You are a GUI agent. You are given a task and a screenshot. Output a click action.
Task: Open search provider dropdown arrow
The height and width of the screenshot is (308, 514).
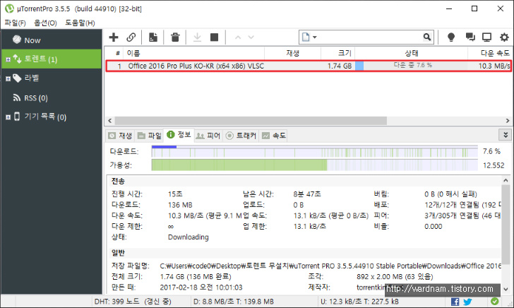(x=315, y=37)
